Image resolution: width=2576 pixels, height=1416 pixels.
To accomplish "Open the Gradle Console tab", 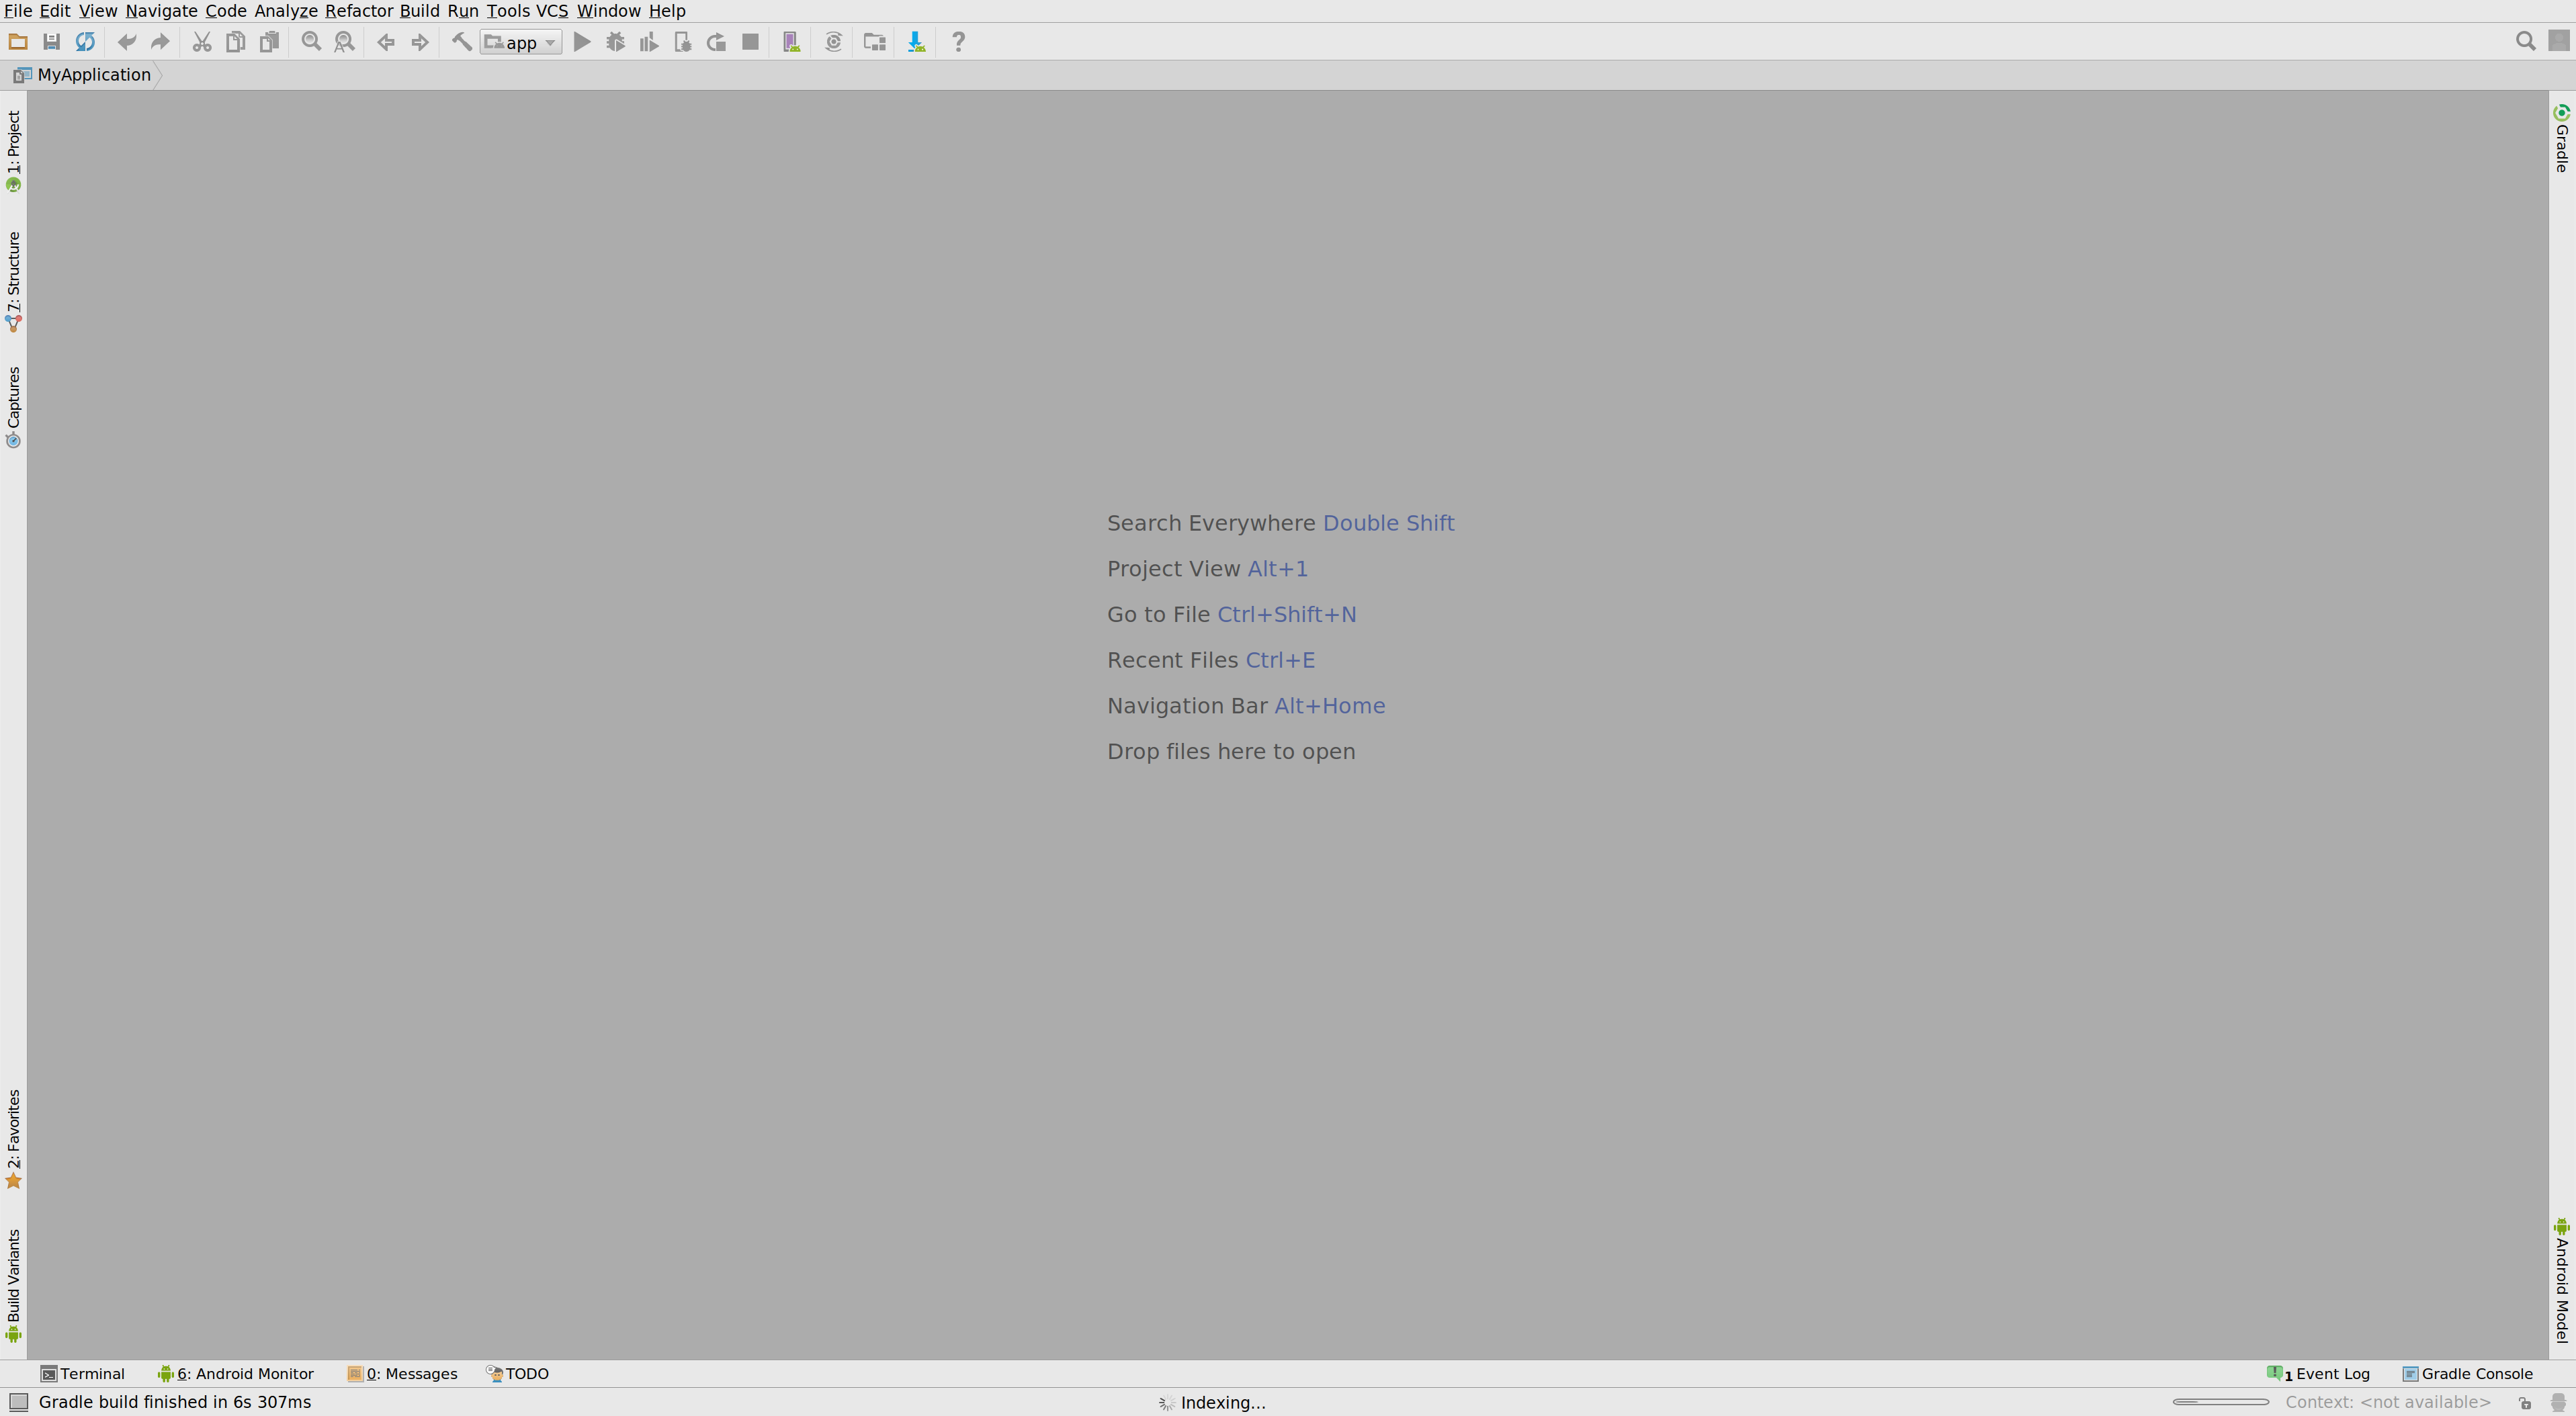I will [2468, 1374].
